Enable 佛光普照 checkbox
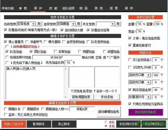 click(45, 42)
